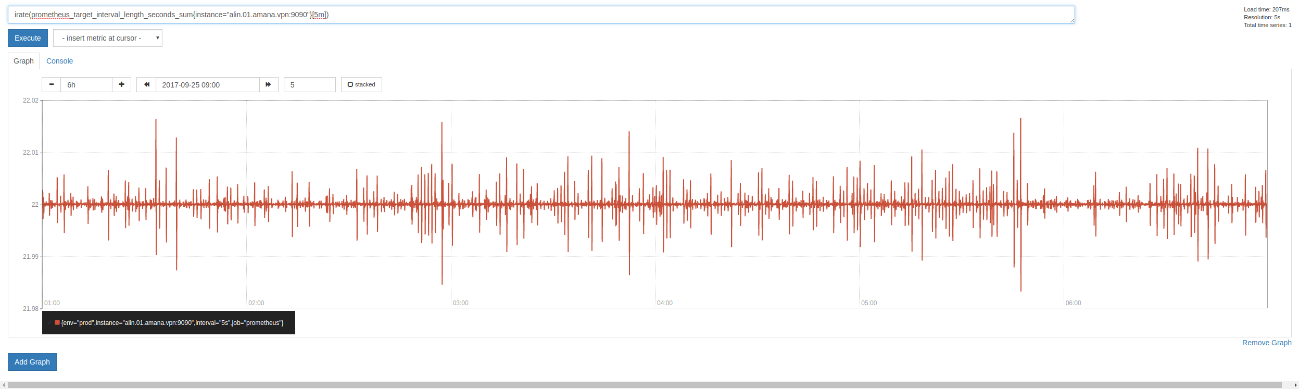
Task: Click the Total time series: 1 text
Action: pos(1268,25)
